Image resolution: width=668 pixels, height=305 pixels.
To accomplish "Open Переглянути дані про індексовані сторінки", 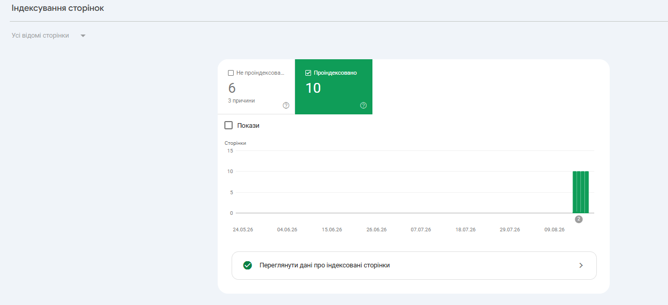I will pos(414,265).
